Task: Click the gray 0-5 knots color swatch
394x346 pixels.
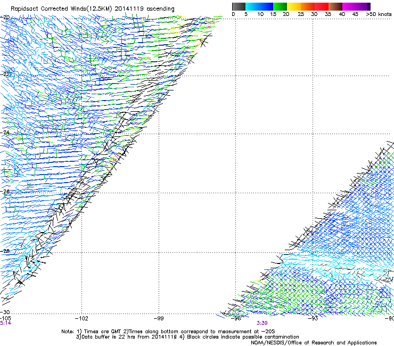Action: [x=239, y=6]
